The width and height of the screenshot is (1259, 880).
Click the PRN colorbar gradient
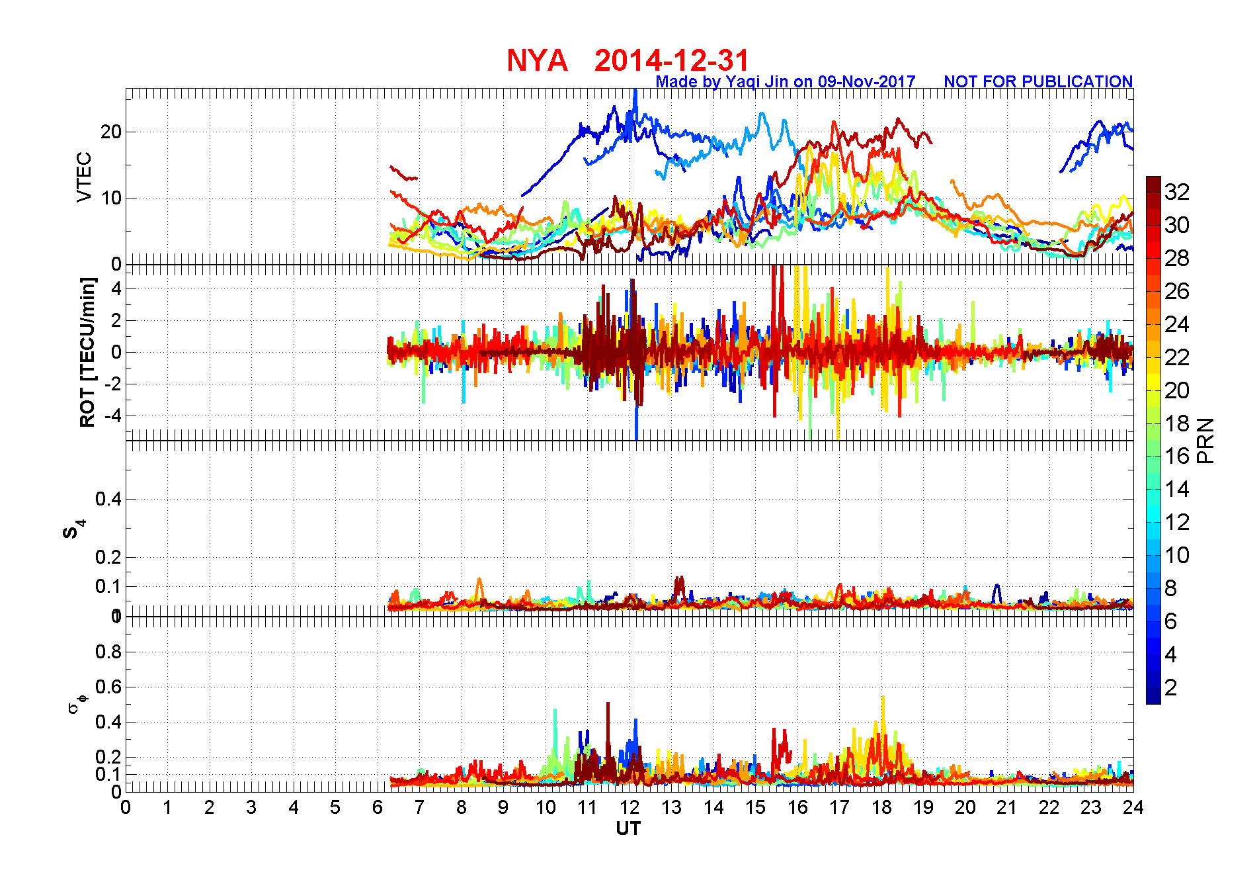tap(1153, 440)
